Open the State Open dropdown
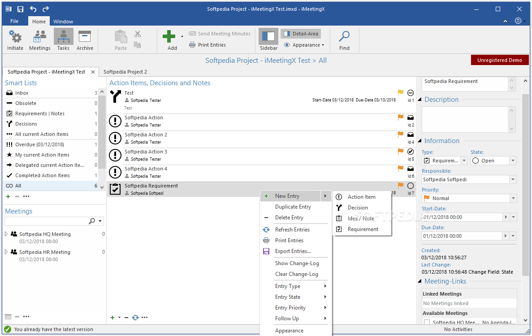Image resolution: width=532 pixels, height=336 pixels. 513,161
